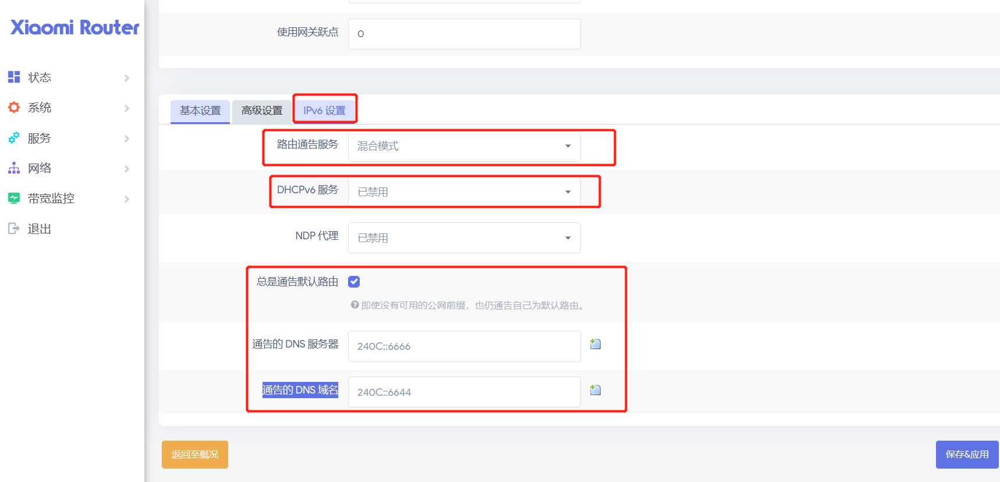Screen dimensions: 1000x482
Task: Click the 服务 cogs icon in sidebar
Action: (14, 138)
